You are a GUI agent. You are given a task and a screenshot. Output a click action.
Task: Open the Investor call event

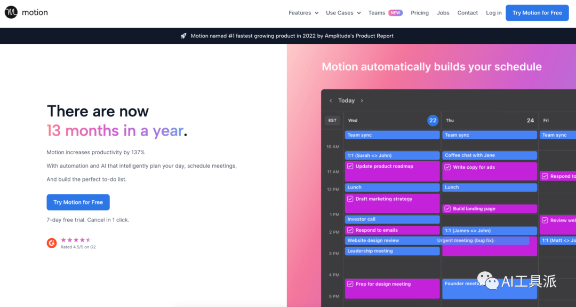[x=392, y=219]
